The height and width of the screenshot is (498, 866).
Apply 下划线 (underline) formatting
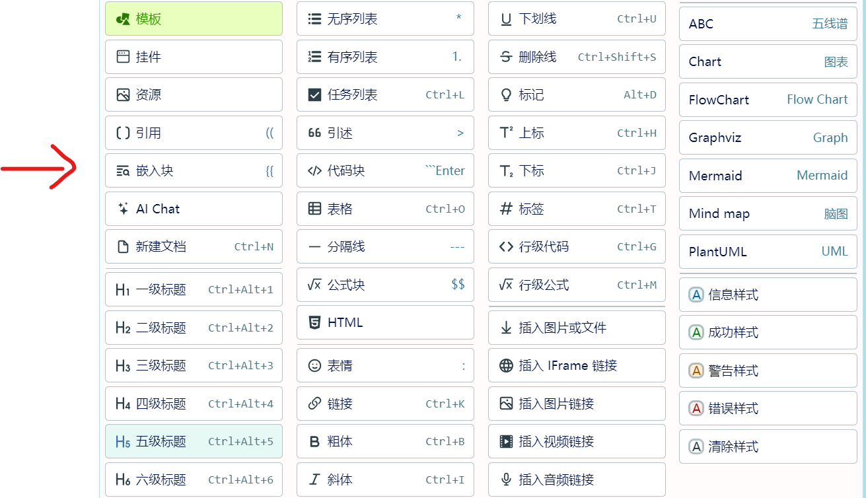coord(576,18)
